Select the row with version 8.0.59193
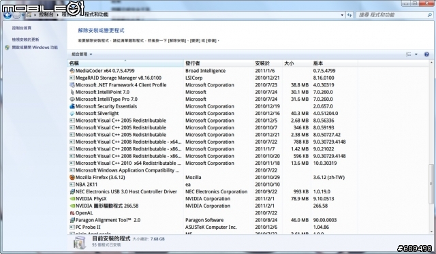The image size is (436, 254). pyautogui.click(x=213, y=127)
